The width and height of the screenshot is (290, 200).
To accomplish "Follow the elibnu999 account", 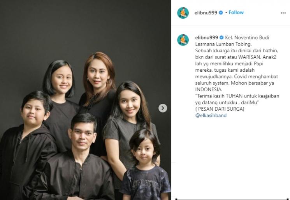I will 236,12.
